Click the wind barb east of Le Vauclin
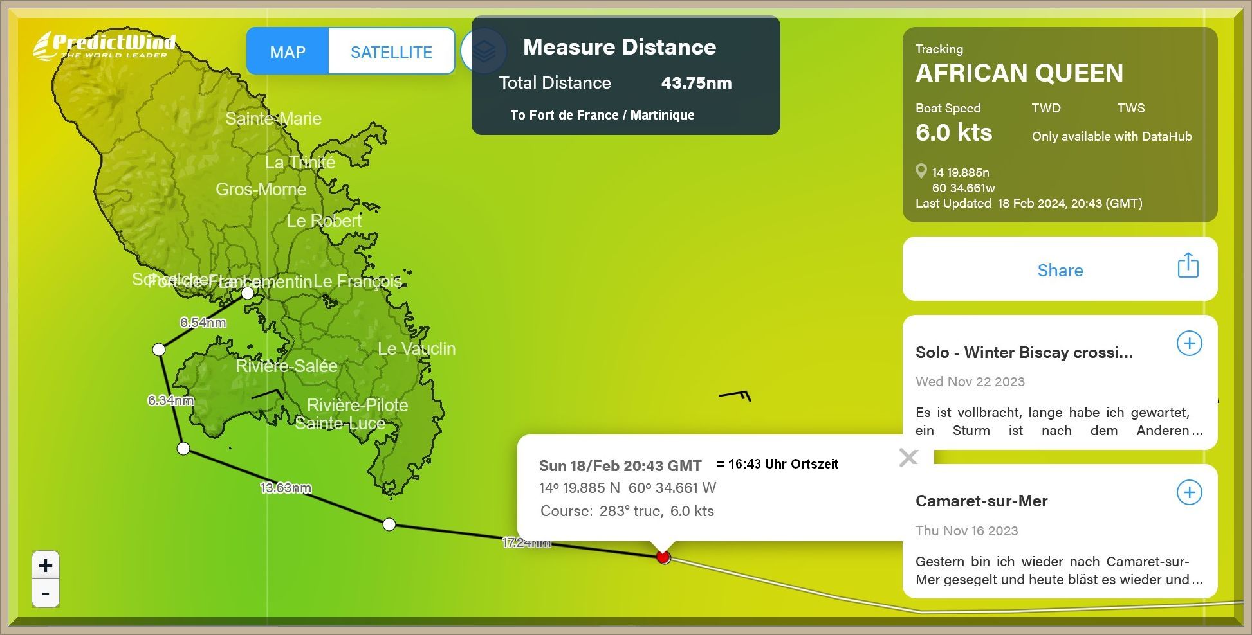The height and width of the screenshot is (635, 1252). pos(735,395)
